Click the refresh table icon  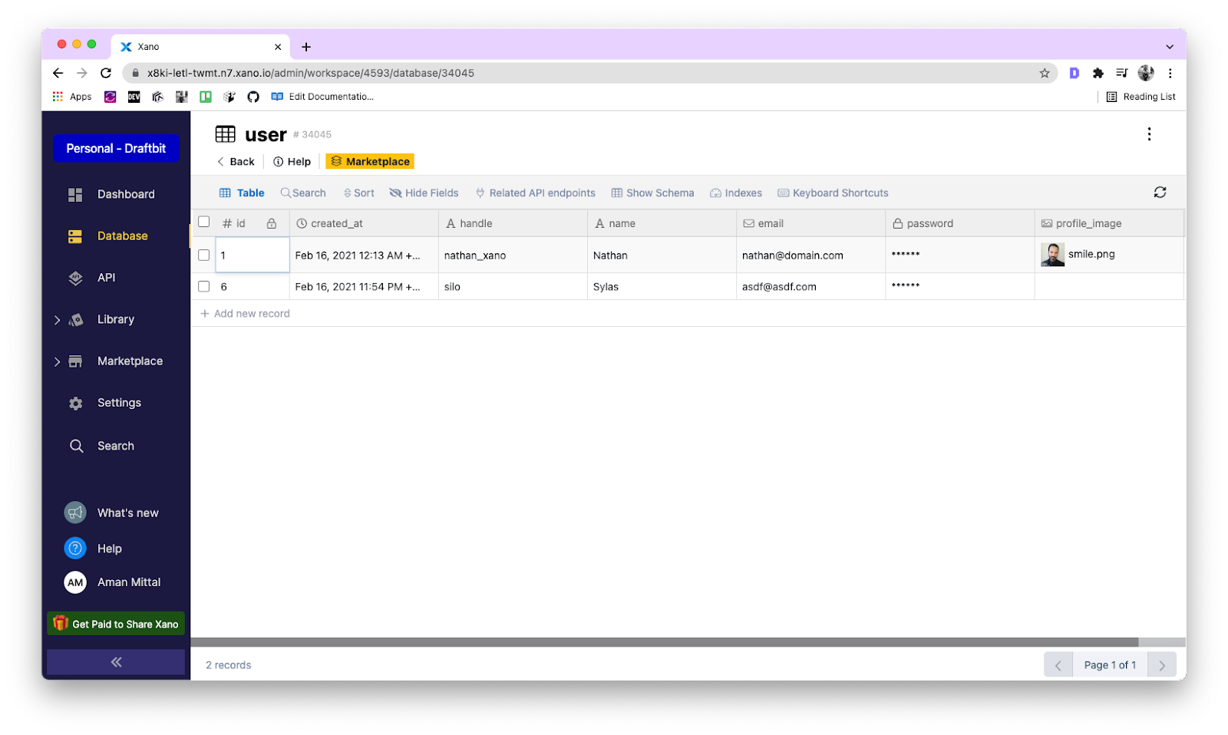pyautogui.click(x=1160, y=193)
